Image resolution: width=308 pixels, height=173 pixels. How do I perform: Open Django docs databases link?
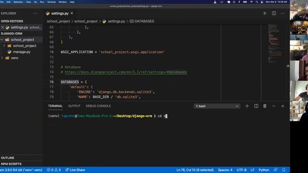[x=126, y=72]
